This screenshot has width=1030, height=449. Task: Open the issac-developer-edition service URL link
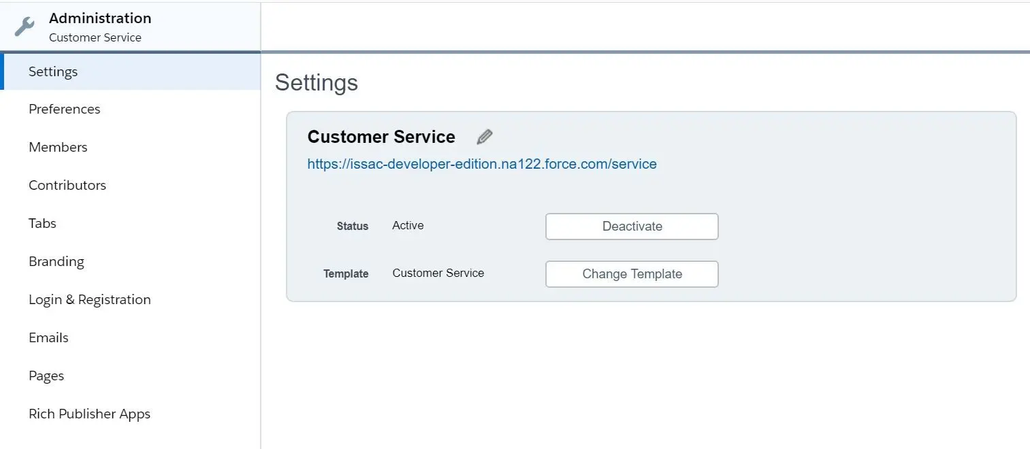(482, 164)
